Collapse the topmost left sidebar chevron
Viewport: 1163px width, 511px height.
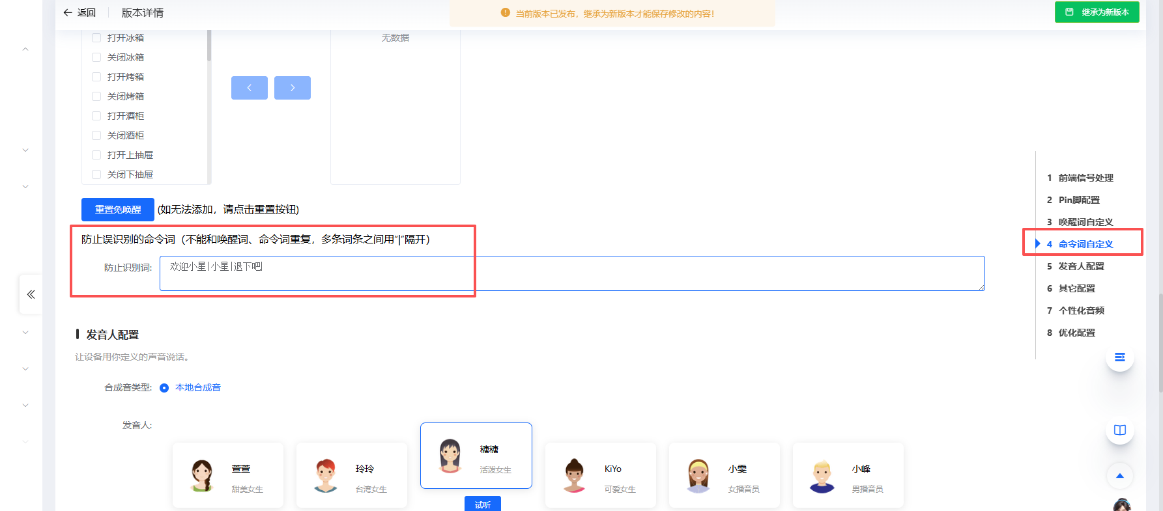25,49
